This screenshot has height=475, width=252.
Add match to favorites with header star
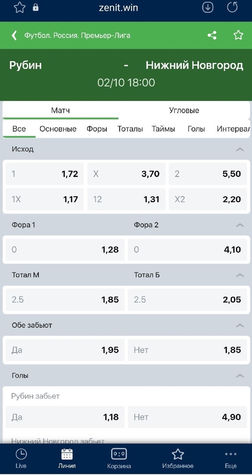point(238,35)
